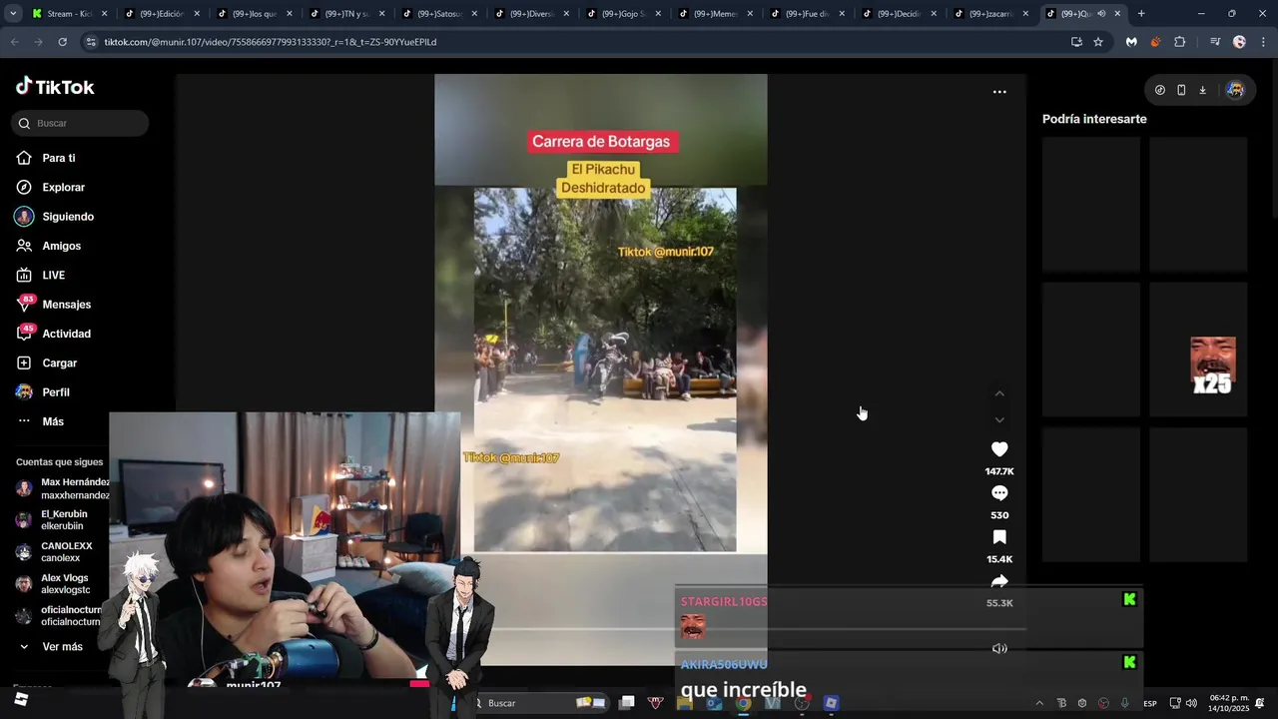Switch to the (99+)Edición browser tab
This screenshot has height=719, width=1278.
(x=161, y=14)
